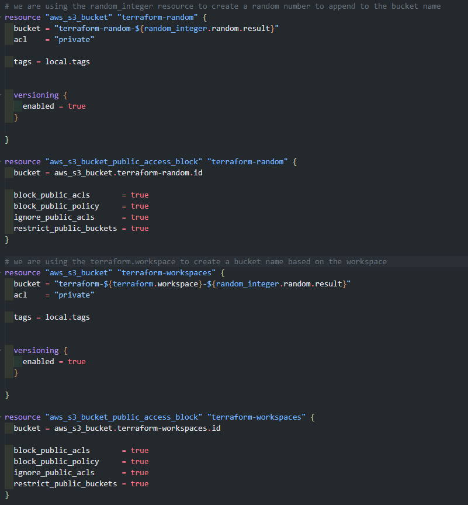Click ignore_public_acls attribute in terraform-random access block

[x=54, y=217]
